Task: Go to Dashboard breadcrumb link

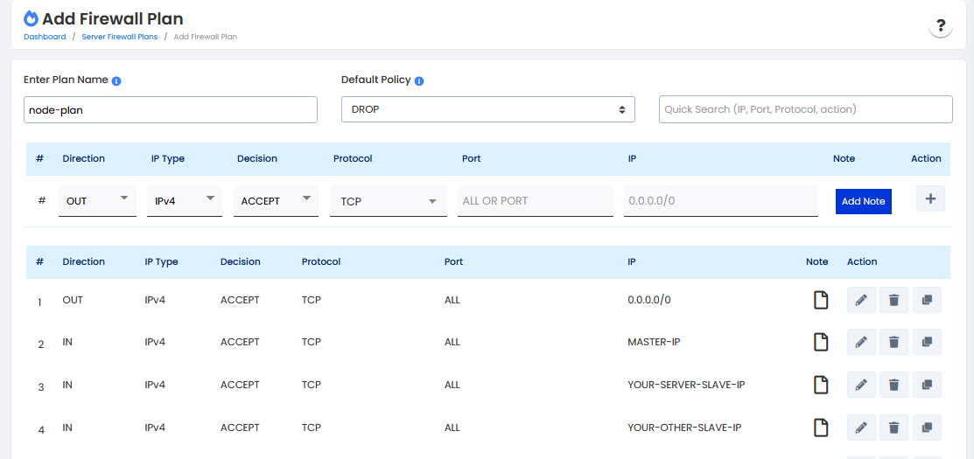Action: (45, 37)
